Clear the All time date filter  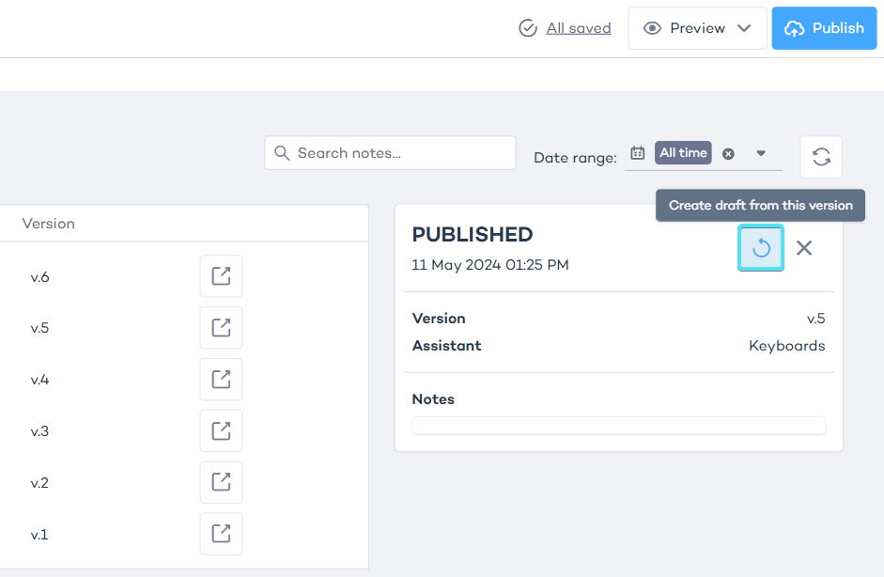click(x=728, y=154)
